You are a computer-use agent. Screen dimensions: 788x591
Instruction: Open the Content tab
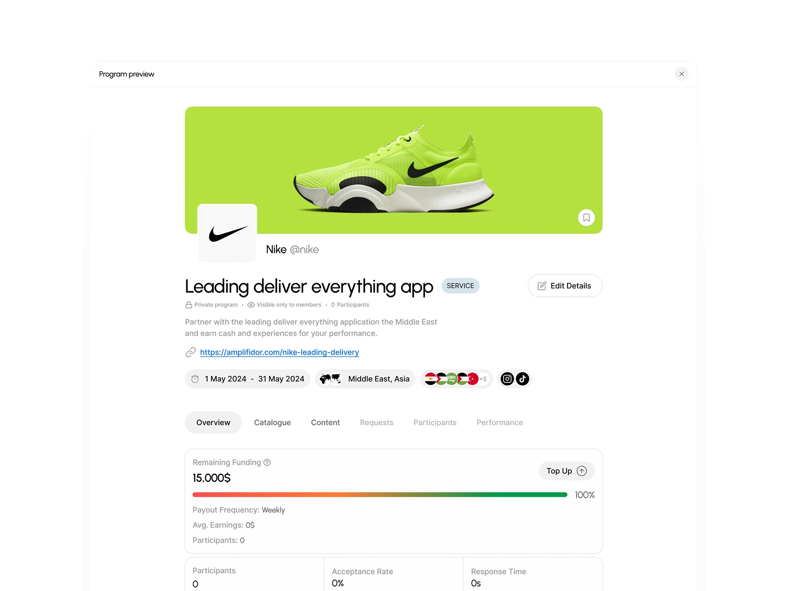[x=325, y=422]
